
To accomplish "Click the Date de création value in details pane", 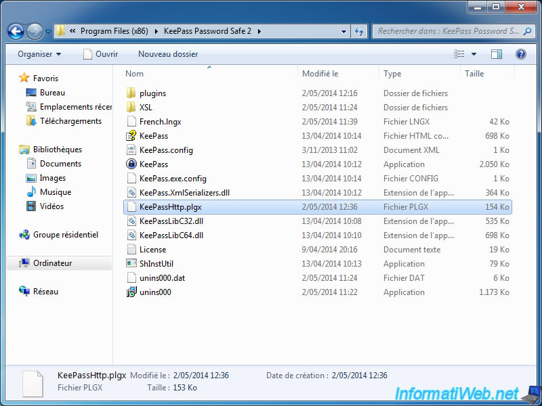I will coord(359,376).
